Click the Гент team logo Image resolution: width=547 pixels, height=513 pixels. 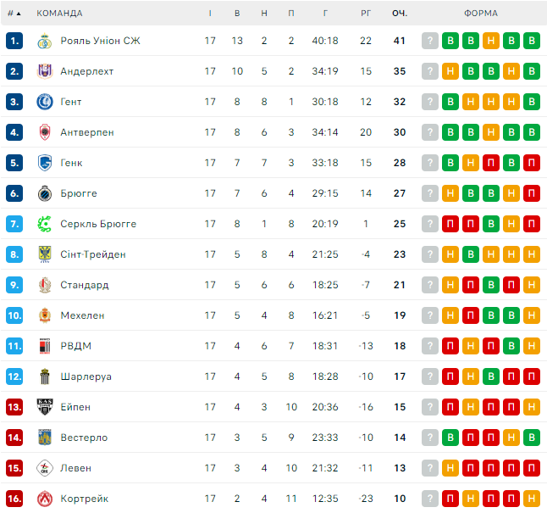(45, 102)
